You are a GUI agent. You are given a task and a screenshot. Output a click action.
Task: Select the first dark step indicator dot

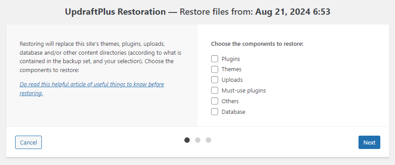[x=187, y=140]
